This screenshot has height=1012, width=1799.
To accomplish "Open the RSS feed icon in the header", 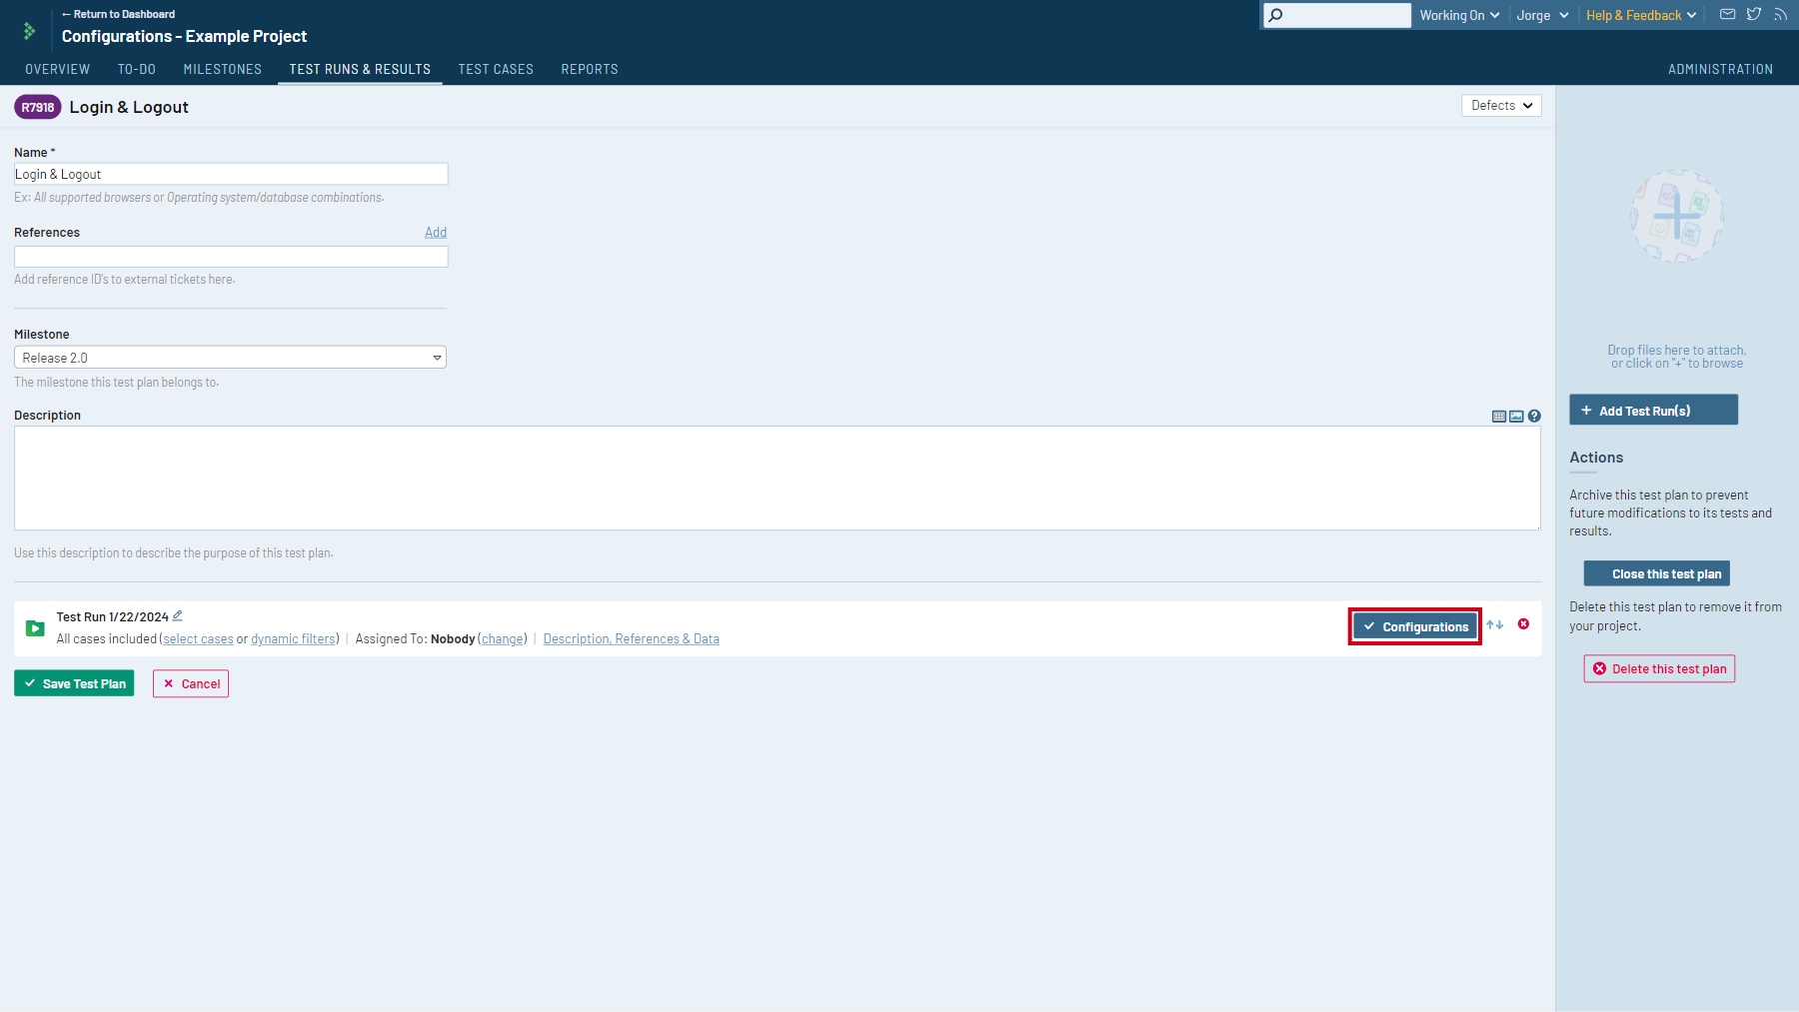I will point(1780,15).
